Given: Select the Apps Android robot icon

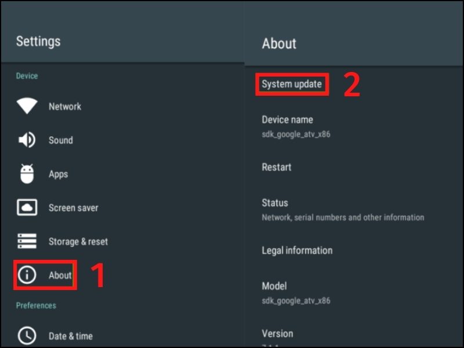Looking at the screenshot, I should click(x=27, y=174).
